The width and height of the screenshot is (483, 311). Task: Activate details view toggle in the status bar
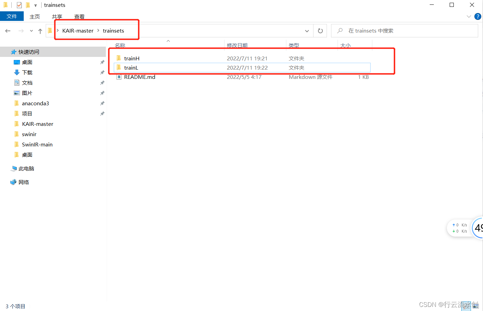click(x=467, y=306)
